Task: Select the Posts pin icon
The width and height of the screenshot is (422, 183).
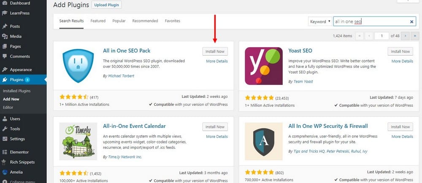Action: click(x=5, y=26)
